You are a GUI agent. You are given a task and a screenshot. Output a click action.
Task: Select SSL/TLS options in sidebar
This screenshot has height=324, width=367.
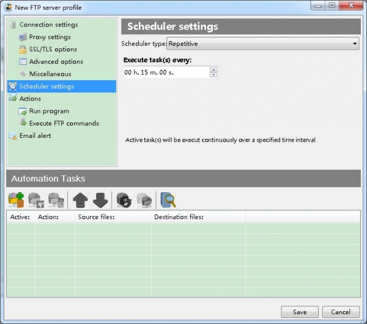tap(53, 50)
